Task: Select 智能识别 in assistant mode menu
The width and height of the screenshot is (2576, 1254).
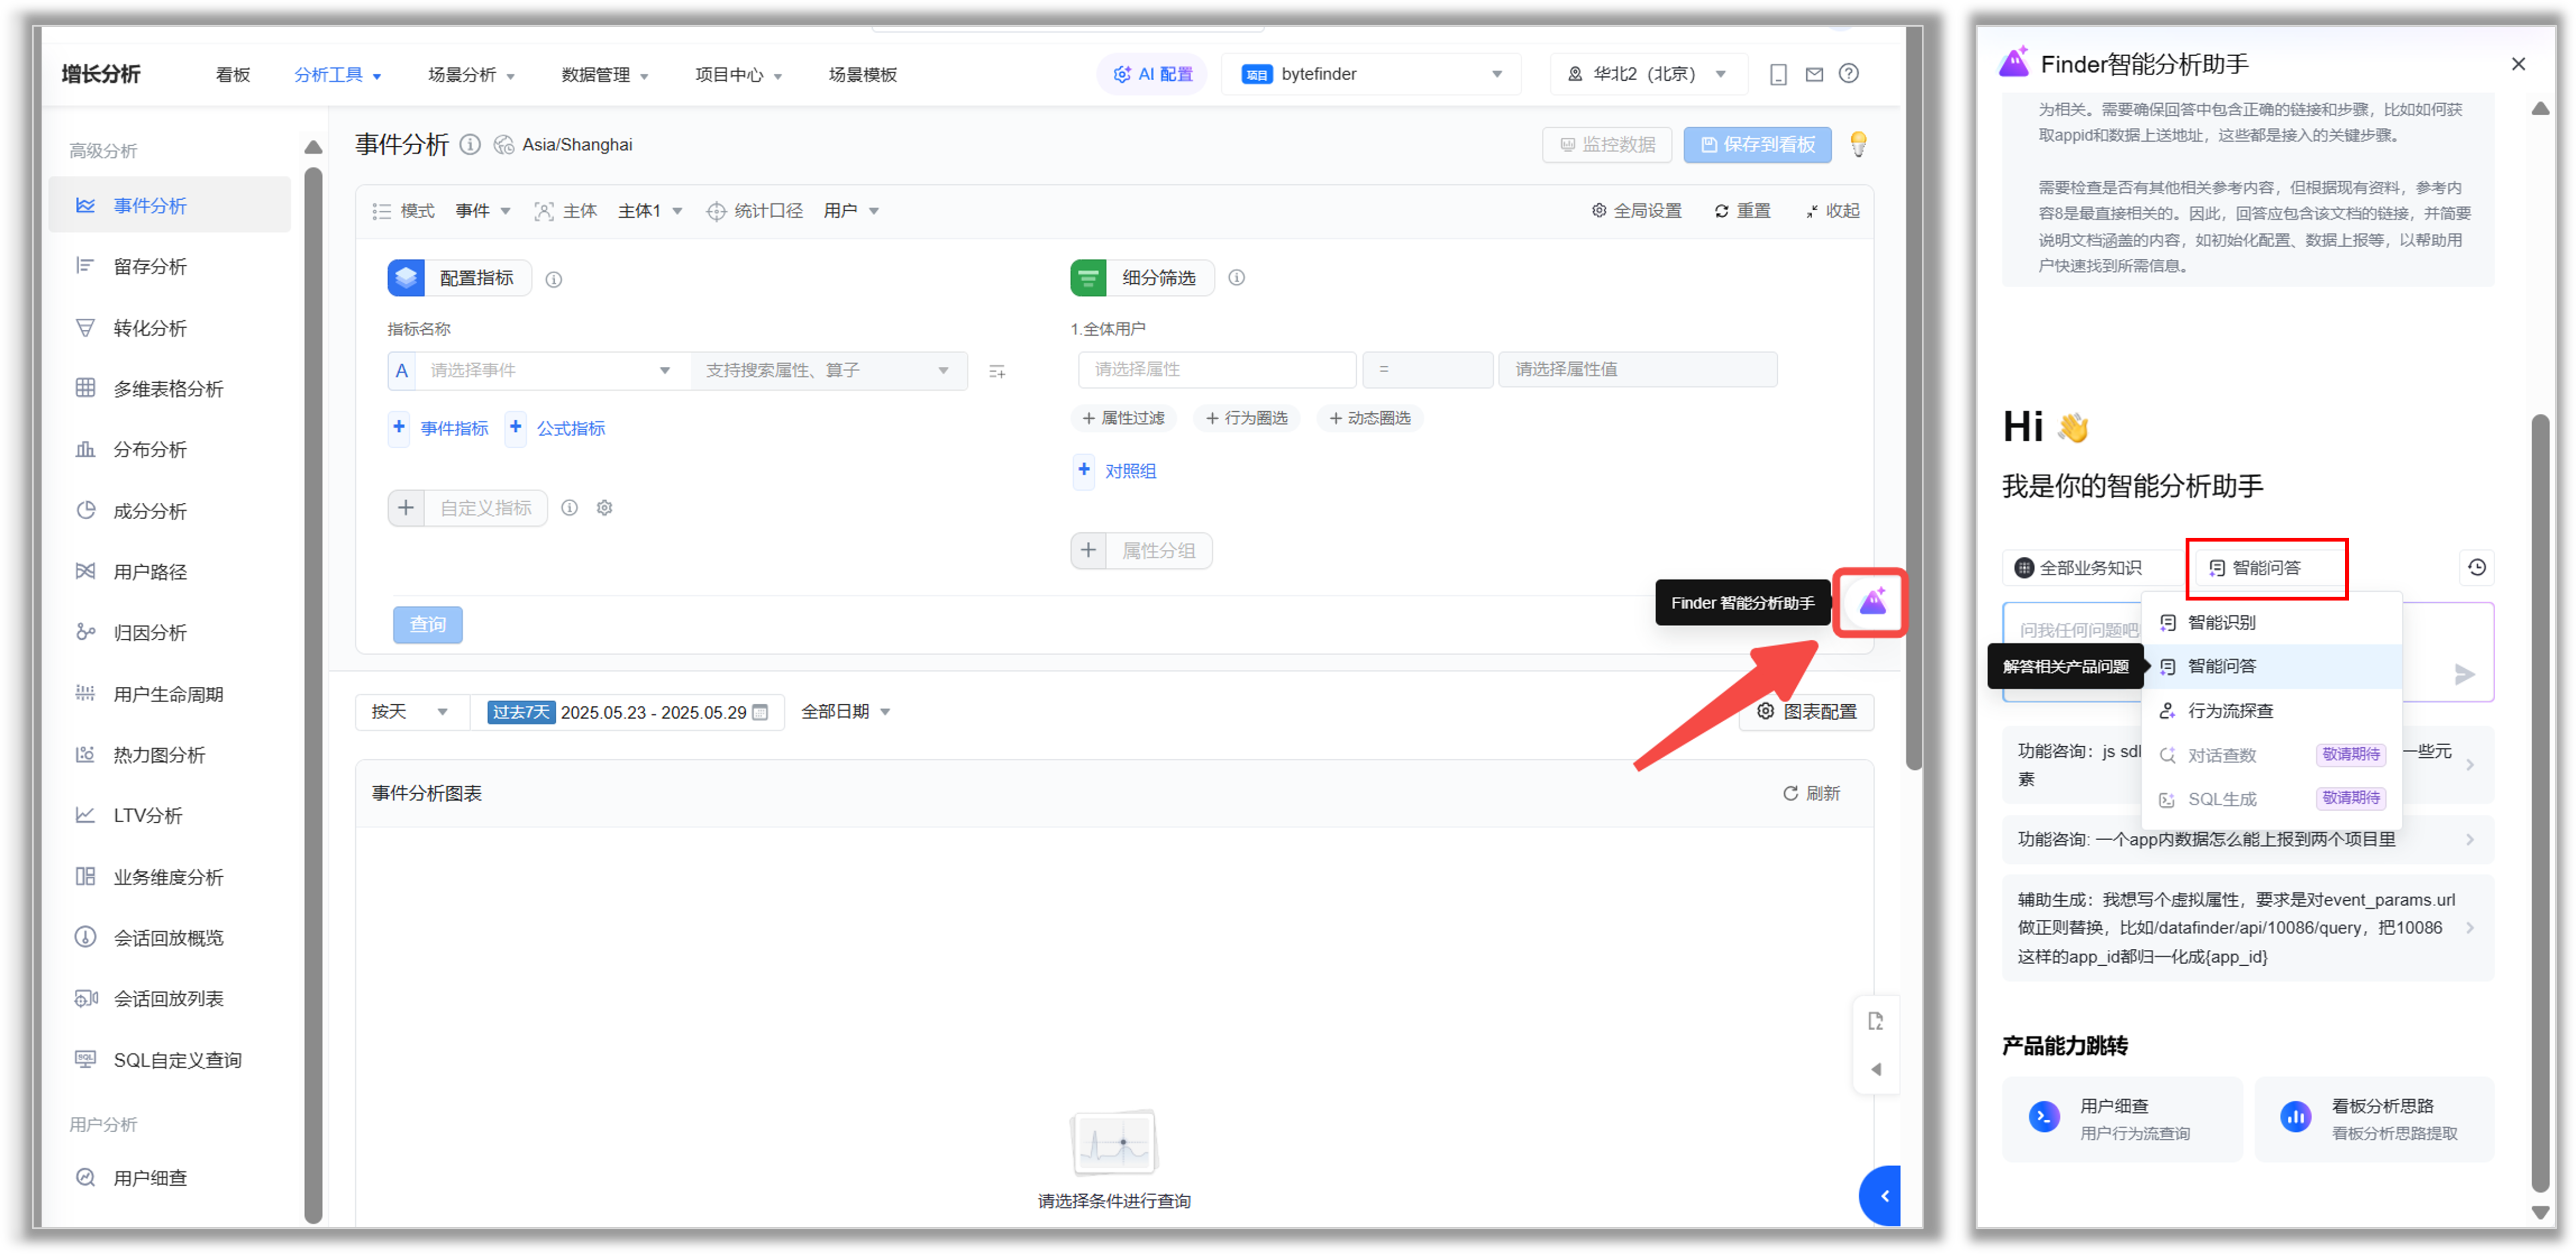Action: click(2272, 623)
